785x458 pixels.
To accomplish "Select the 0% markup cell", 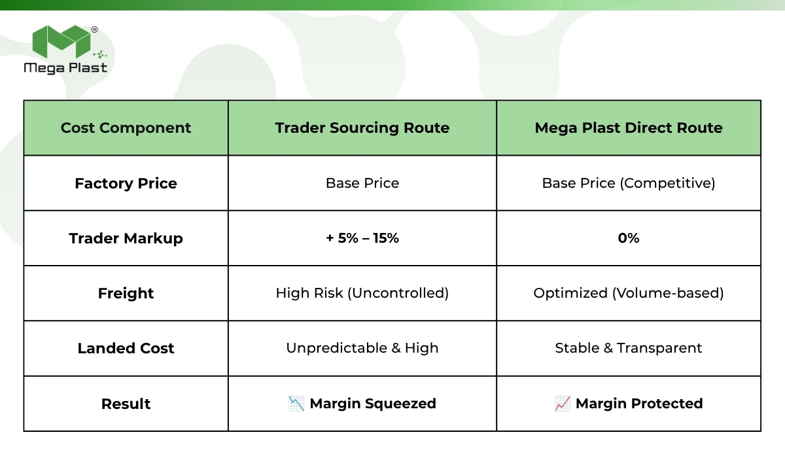I will pos(629,238).
